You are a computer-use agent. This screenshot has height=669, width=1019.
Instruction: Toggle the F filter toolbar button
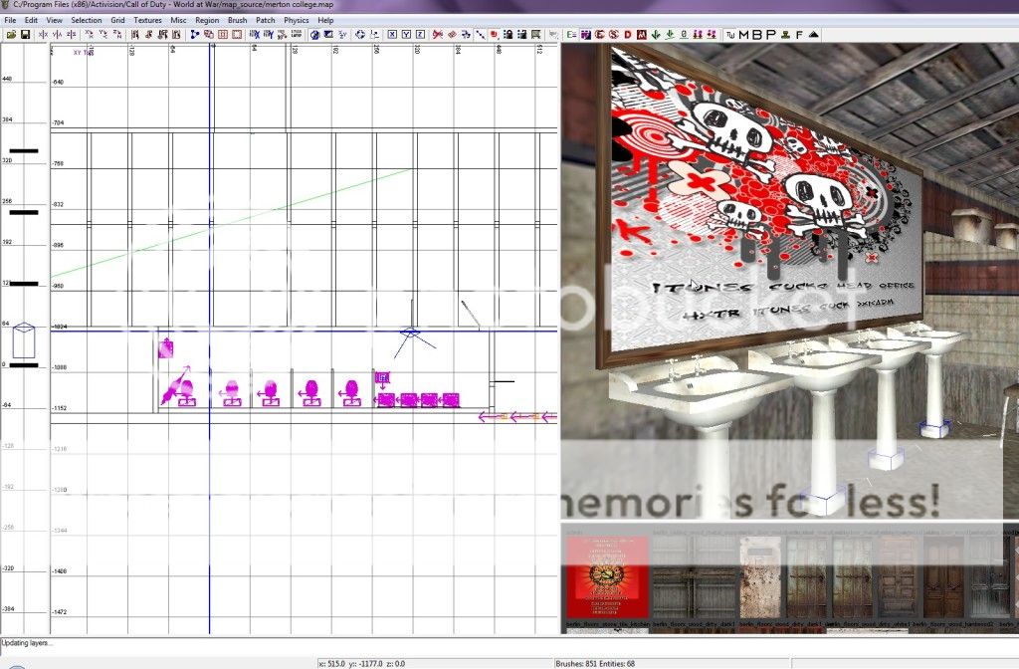[799, 34]
